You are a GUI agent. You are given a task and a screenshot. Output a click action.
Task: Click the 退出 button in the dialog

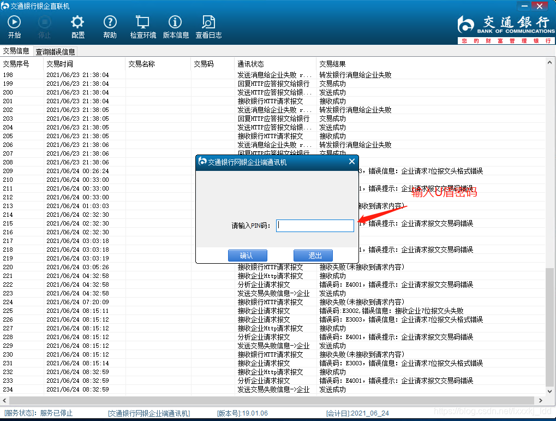(x=313, y=255)
